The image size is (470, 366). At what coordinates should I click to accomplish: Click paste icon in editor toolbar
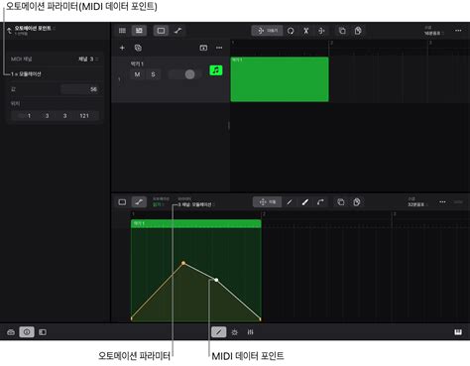[x=357, y=202]
